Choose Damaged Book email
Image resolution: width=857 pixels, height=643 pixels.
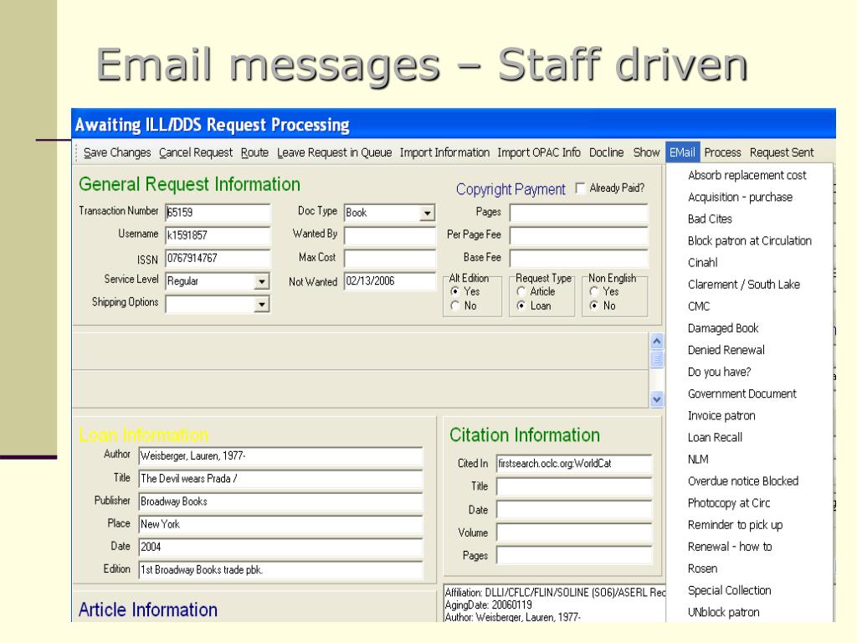click(x=723, y=328)
